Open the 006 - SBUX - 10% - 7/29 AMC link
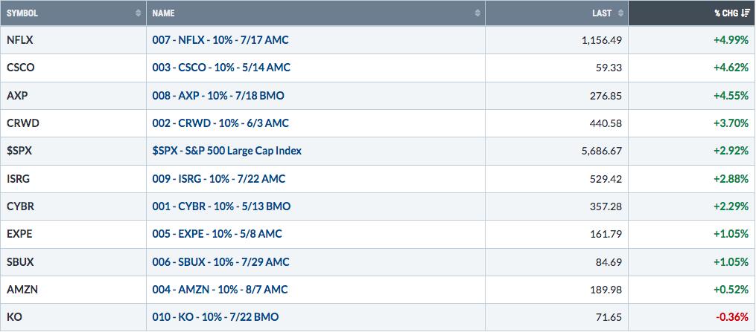The width and height of the screenshot is (756, 332). click(x=220, y=262)
